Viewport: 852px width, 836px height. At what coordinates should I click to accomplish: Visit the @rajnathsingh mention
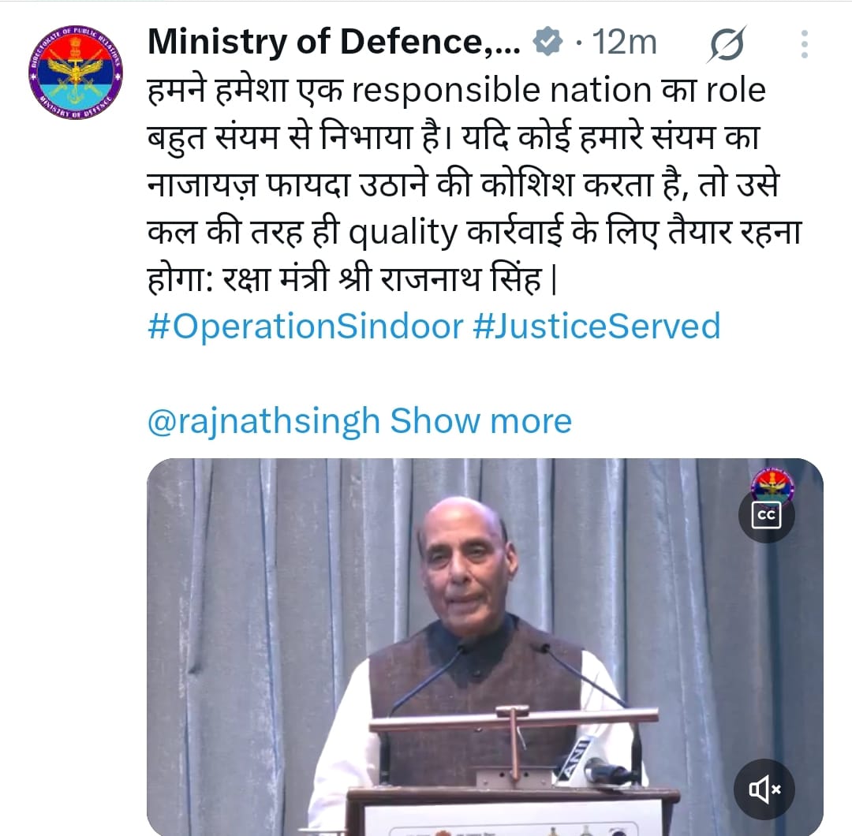click(x=263, y=421)
